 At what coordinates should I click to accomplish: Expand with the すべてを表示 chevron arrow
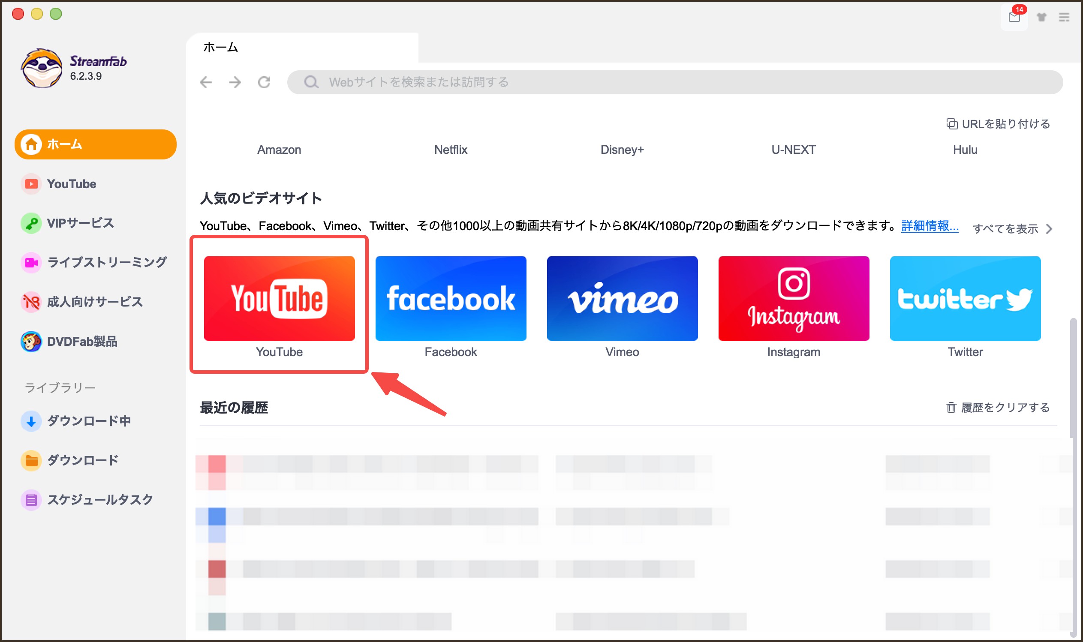(x=1049, y=228)
